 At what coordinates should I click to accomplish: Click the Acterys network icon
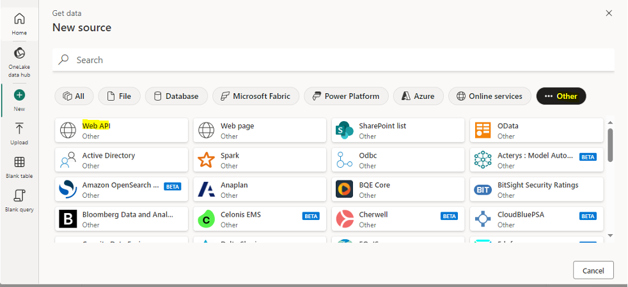pyautogui.click(x=483, y=159)
